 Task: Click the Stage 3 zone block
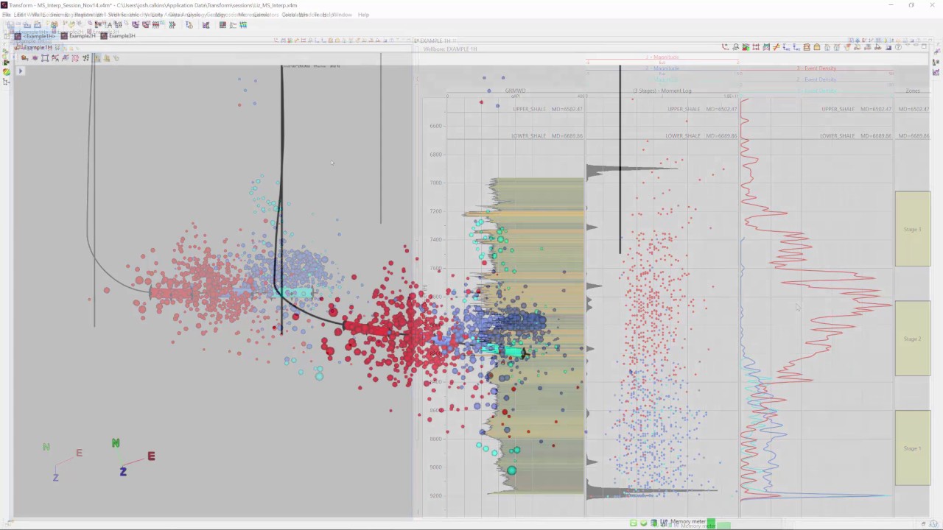click(x=913, y=229)
